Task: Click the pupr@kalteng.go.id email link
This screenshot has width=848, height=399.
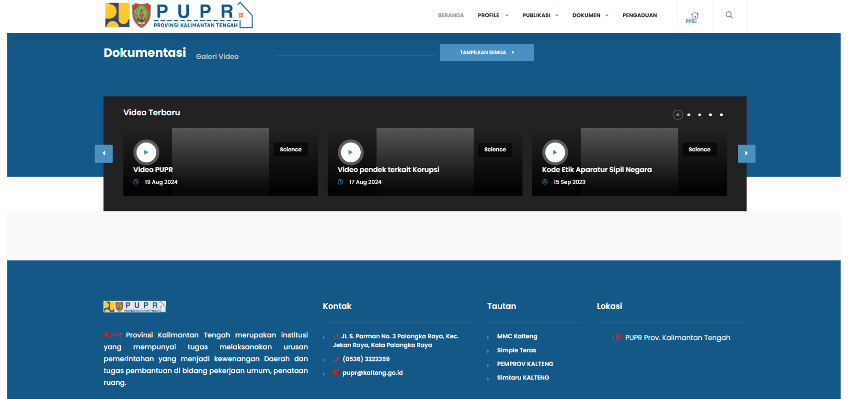Action: click(372, 373)
